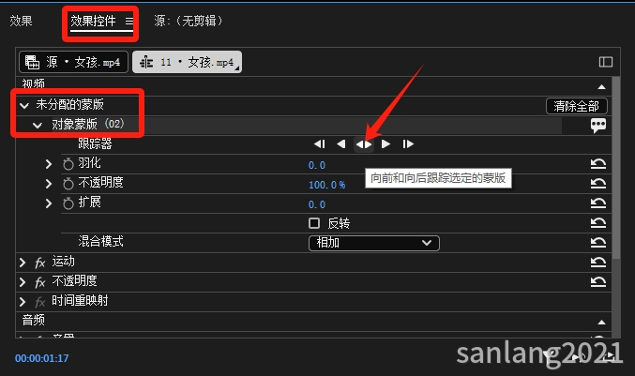Toggle the 羽化 animation stopwatch

[x=68, y=164]
